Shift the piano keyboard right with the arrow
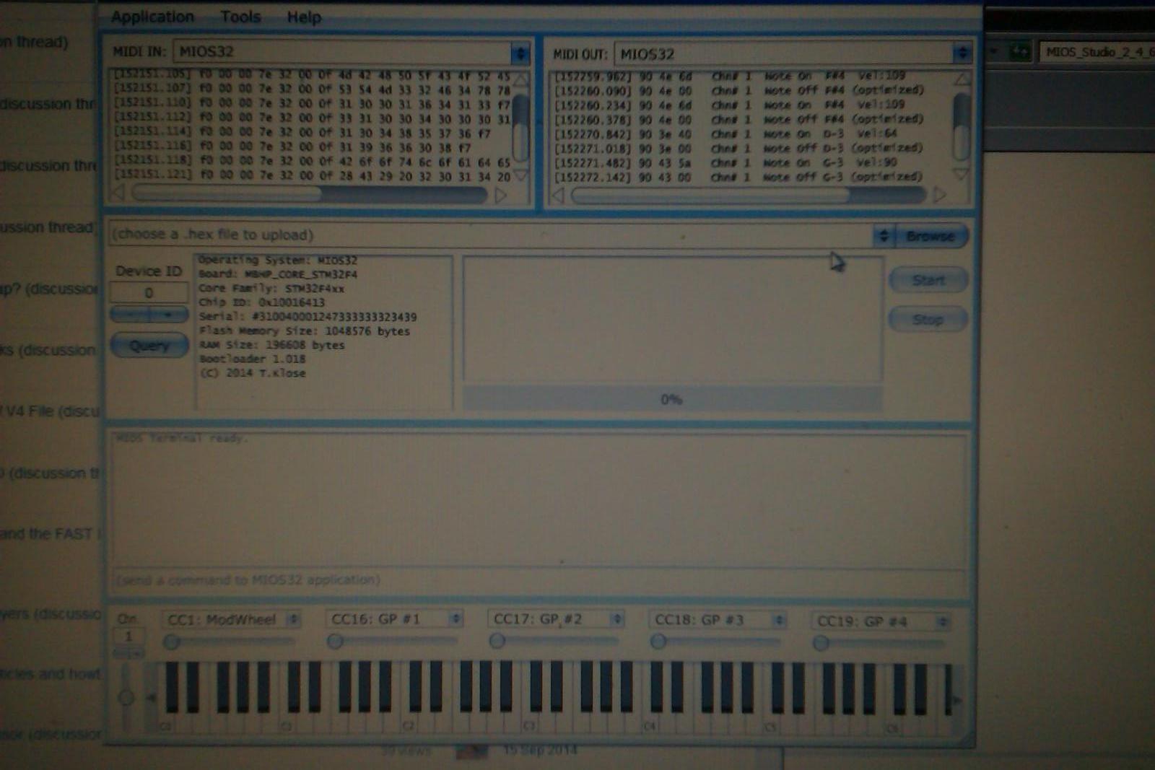This screenshot has height=770, width=1155. [x=957, y=699]
